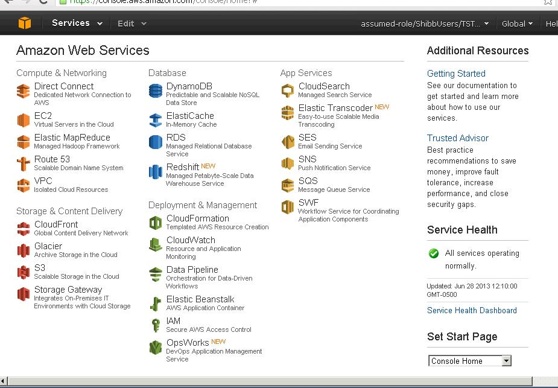This screenshot has width=558, height=388.
Task: Click the Elastic Transcoder icon
Action: pos(288,112)
